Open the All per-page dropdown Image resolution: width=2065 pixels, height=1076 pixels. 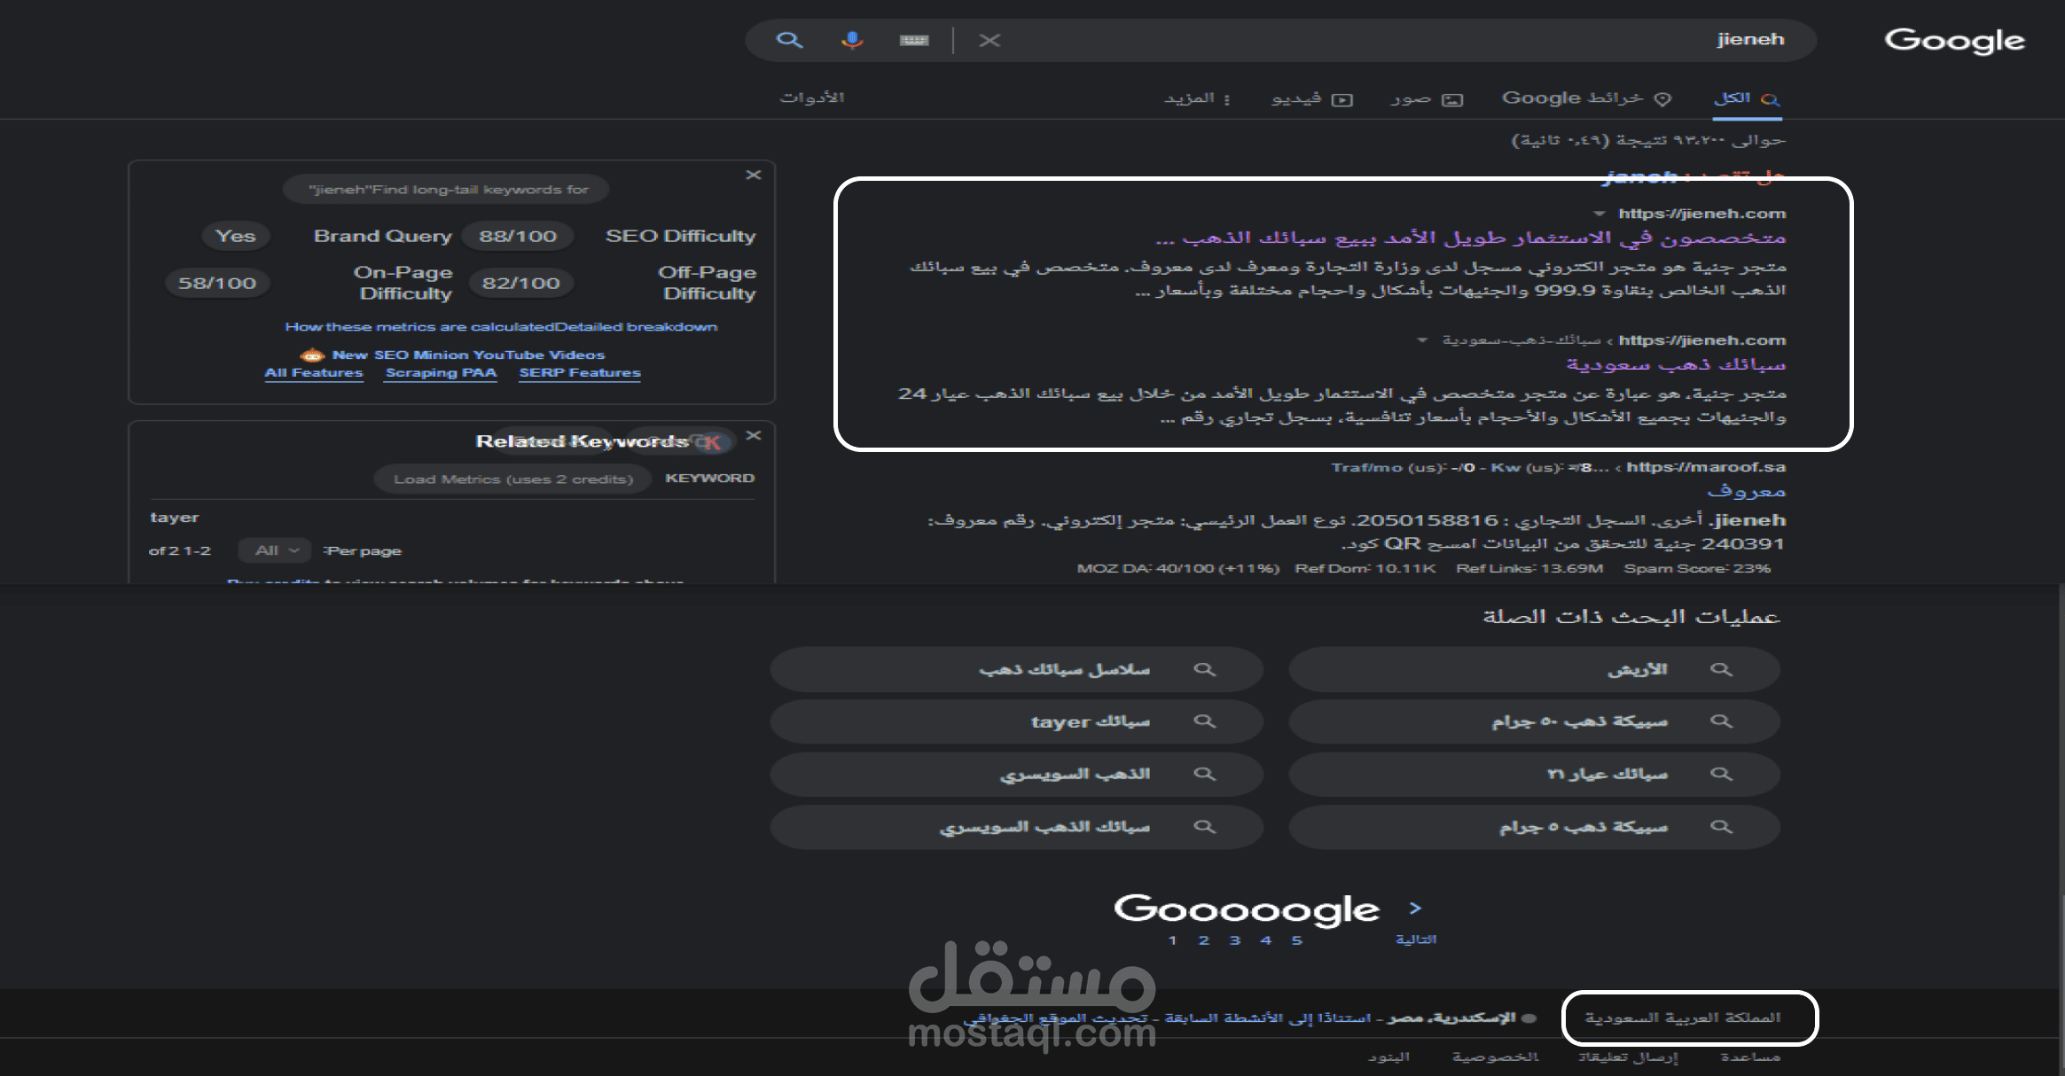275,550
